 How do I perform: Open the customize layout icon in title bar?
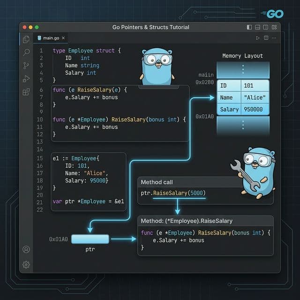(274, 27)
